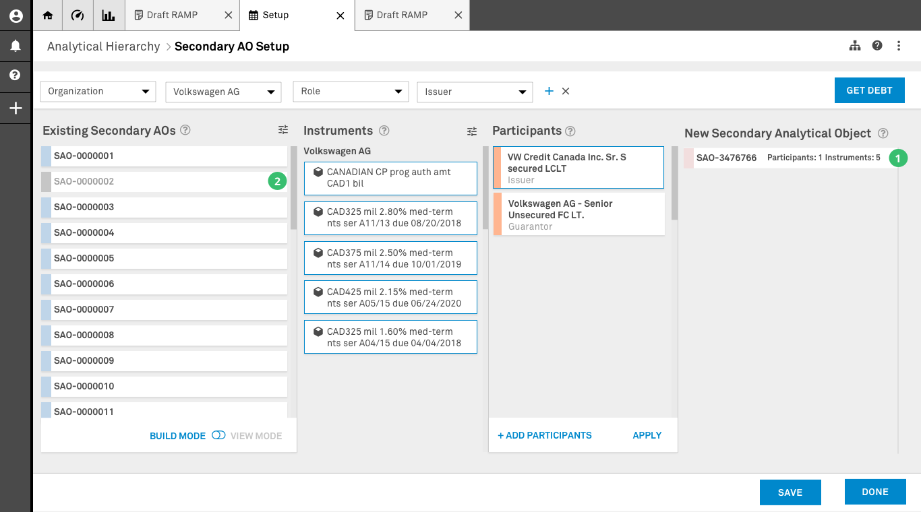Viewport: 921px width, 512px height.
Task: Toggle Build Mode / View Mode switch
Action: [218, 435]
